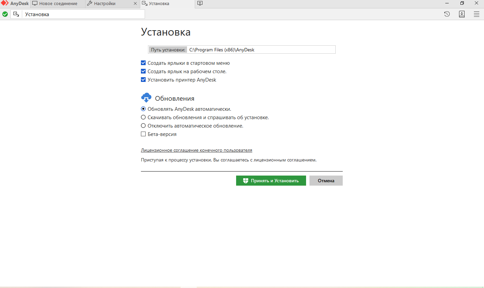Enable the Бета-версия checkbox

[x=143, y=134]
